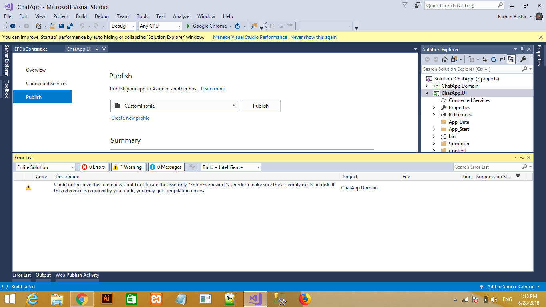This screenshot has height=307, width=546.
Task: Click Add to Source Control in status bar
Action: coord(510,287)
